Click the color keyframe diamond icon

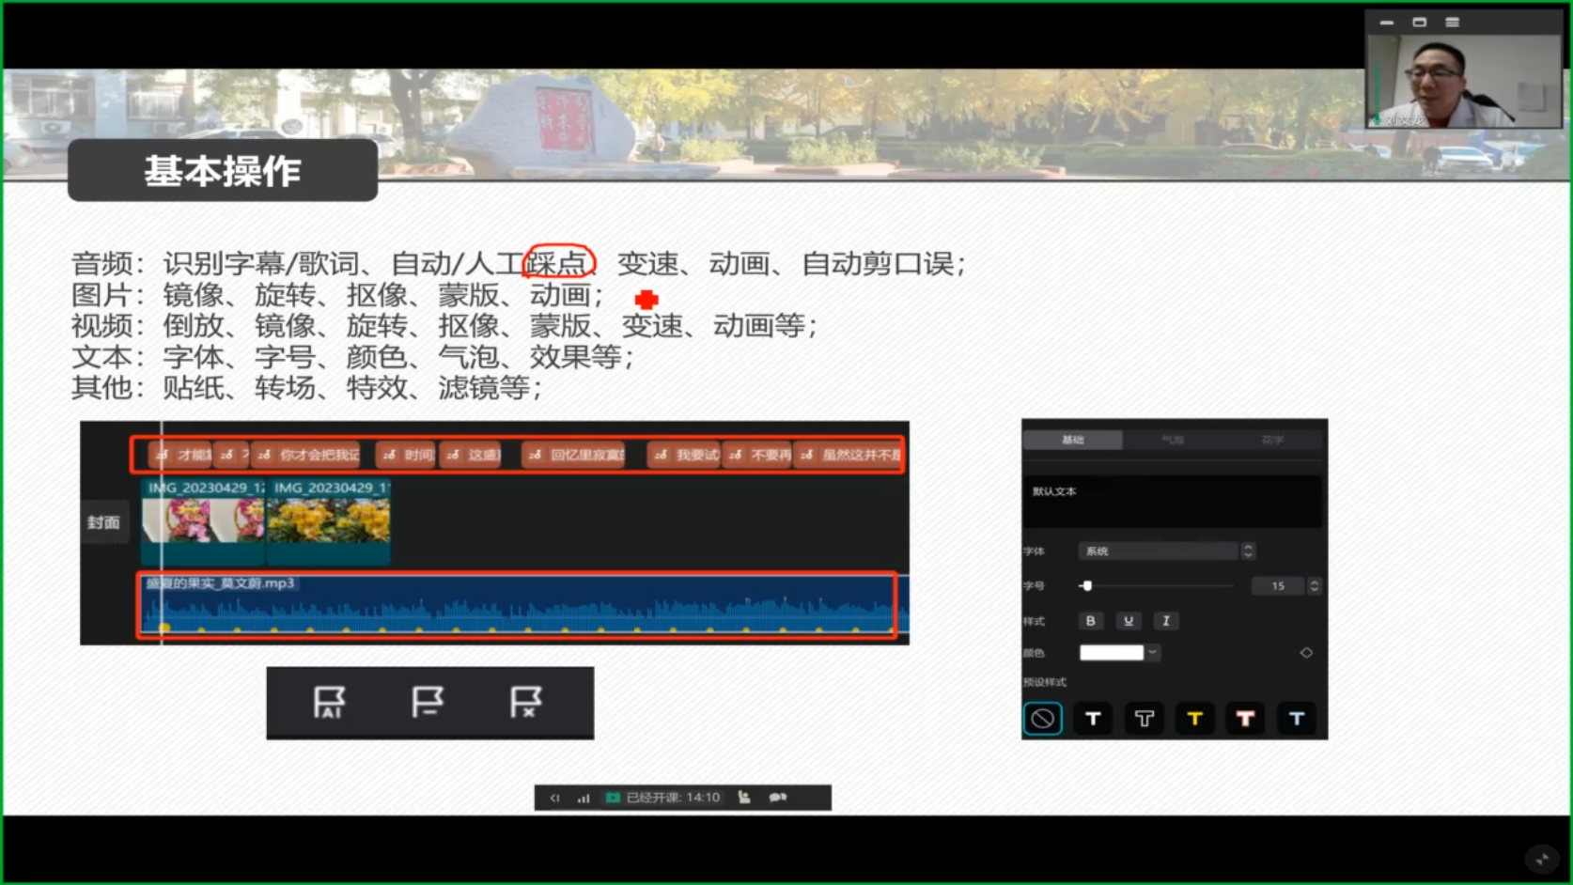[x=1306, y=653]
